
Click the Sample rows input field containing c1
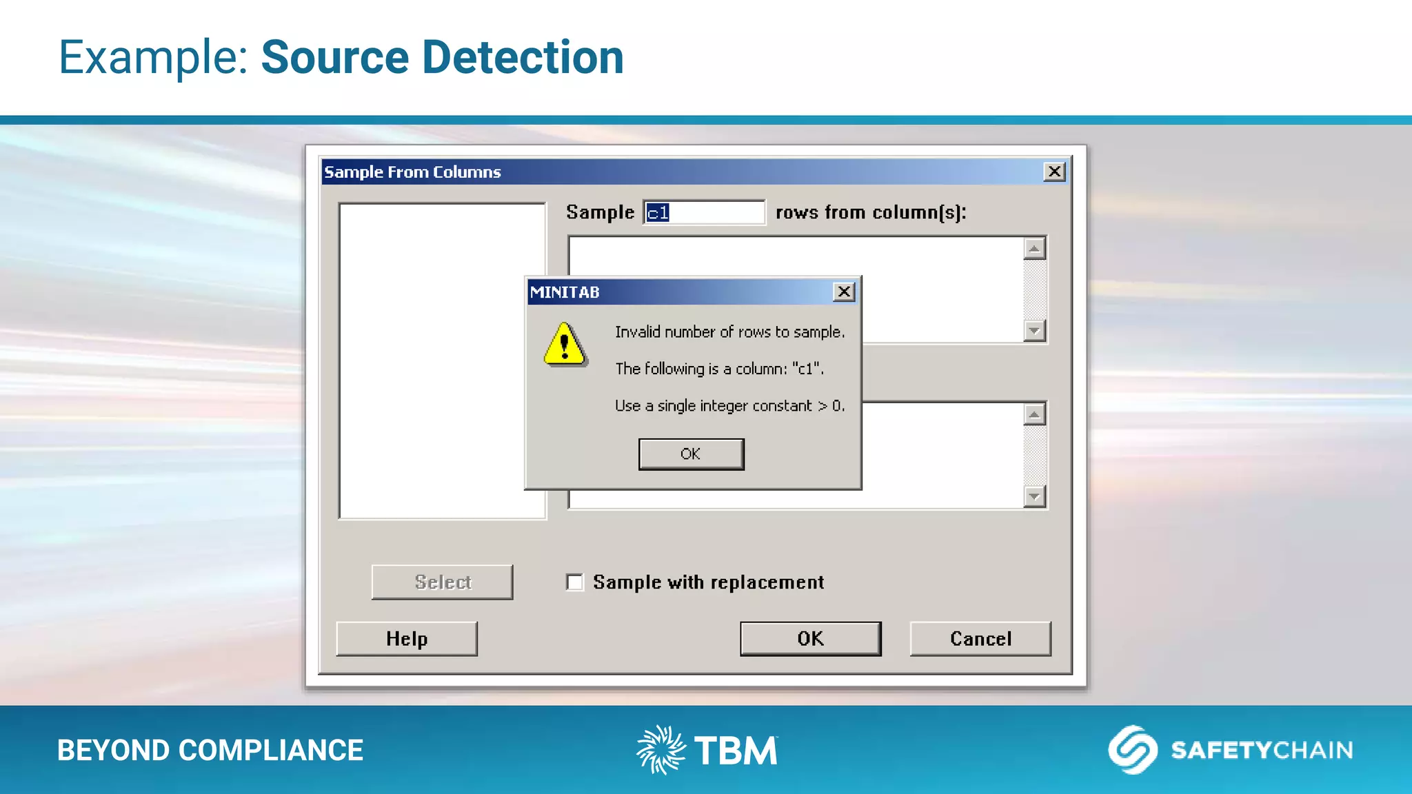point(704,212)
